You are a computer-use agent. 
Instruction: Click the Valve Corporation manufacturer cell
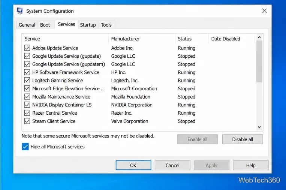[x=130, y=121]
